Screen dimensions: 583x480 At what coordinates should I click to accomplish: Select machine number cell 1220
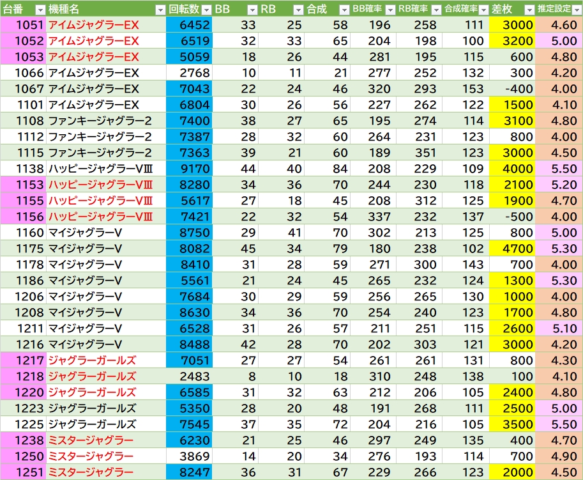[x=23, y=393]
